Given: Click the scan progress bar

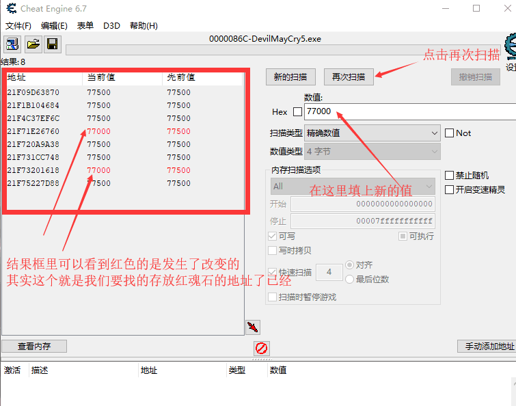Looking at the screenshot, I should pos(285,50).
